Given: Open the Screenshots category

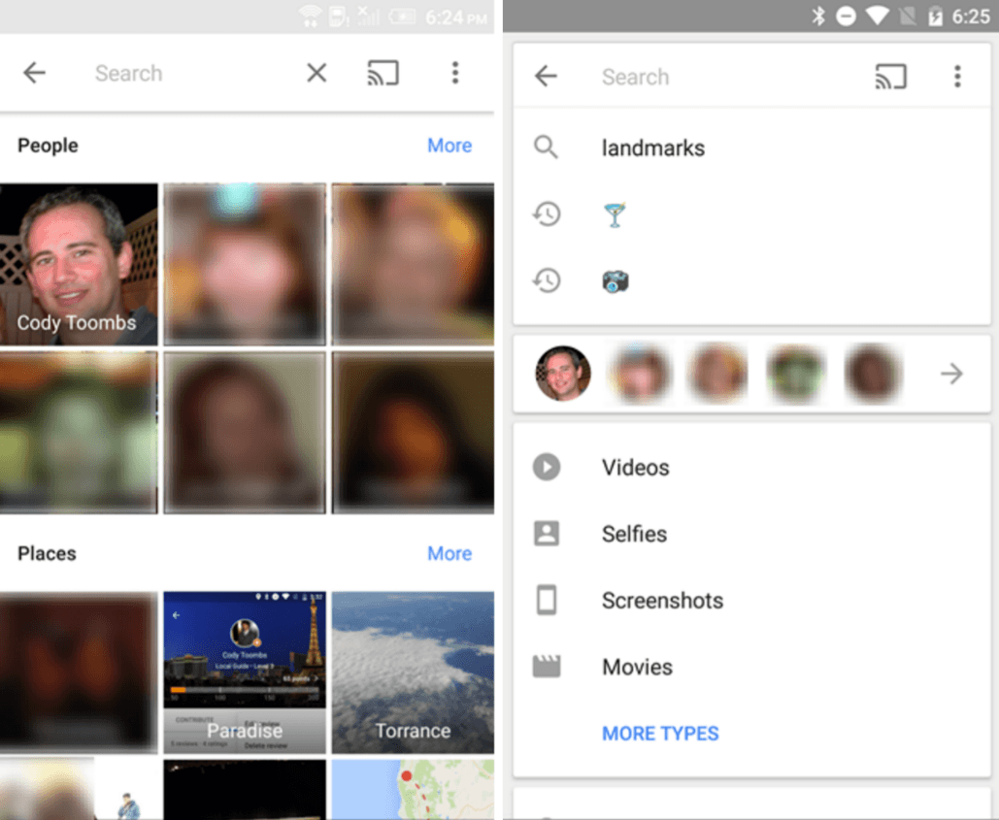Looking at the screenshot, I should 662,601.
